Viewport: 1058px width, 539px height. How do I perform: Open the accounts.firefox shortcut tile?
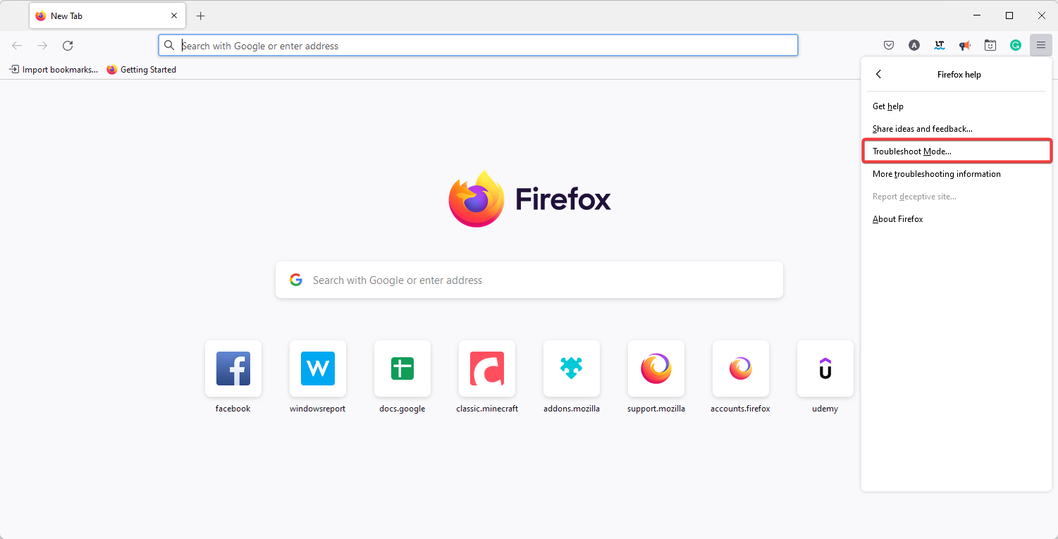point(741,368)
